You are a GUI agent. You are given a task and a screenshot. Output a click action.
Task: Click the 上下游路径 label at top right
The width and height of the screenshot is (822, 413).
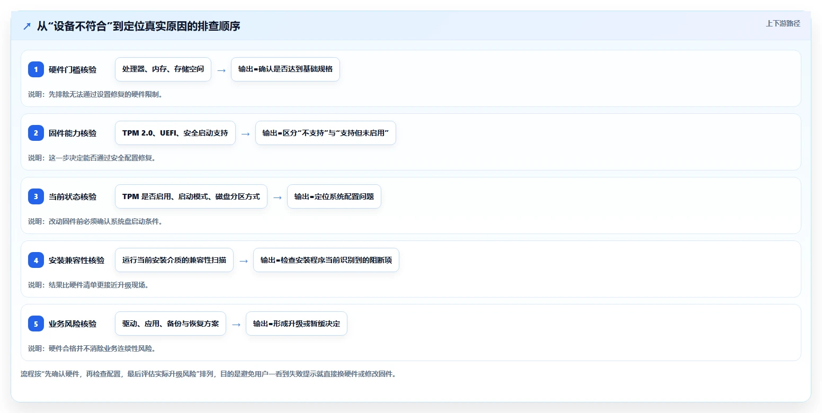[783, 23]
